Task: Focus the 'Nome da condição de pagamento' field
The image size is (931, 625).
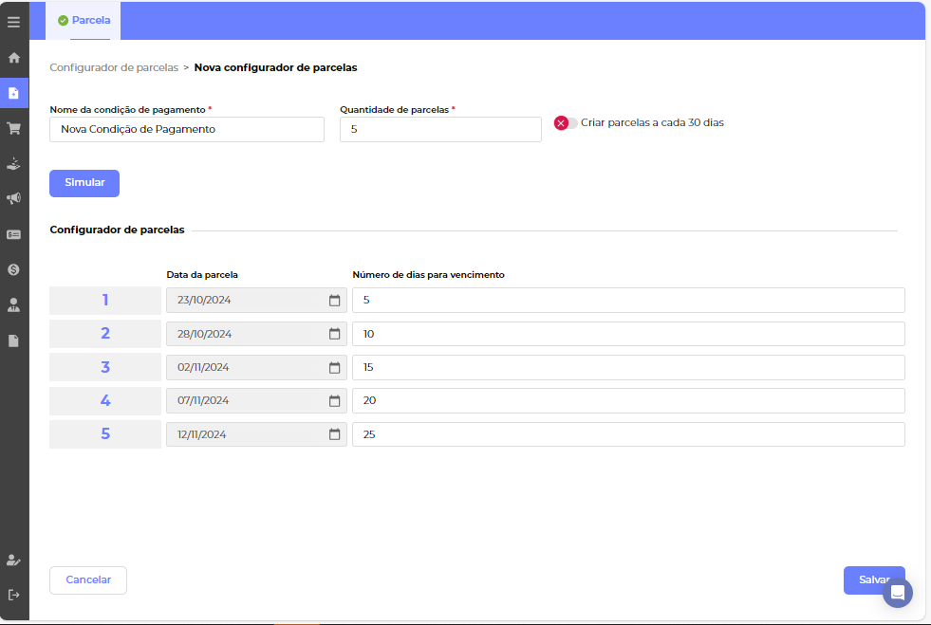Action: [x=187, y=130]
